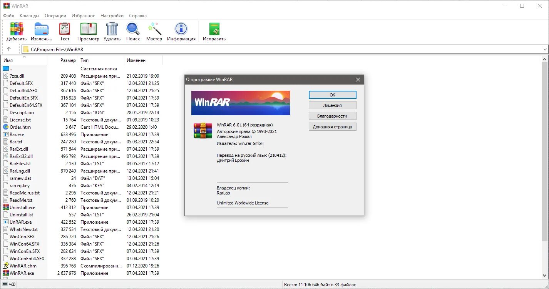Sort list by Имя column header

[x=24, y=60]
